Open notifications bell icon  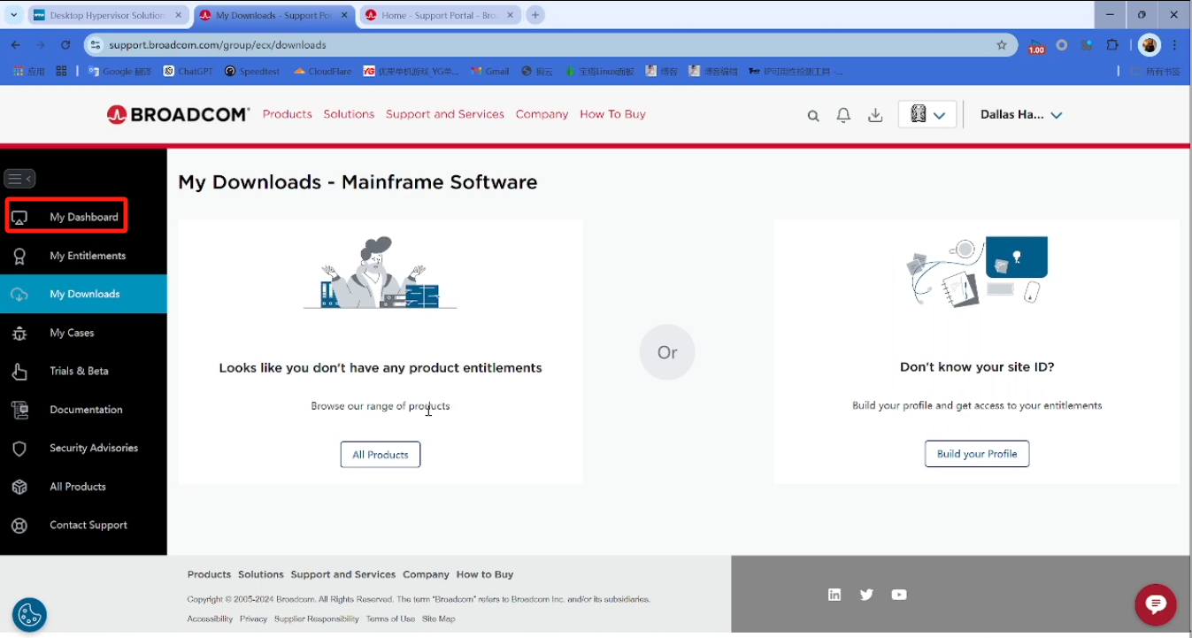tap(844, 115)
